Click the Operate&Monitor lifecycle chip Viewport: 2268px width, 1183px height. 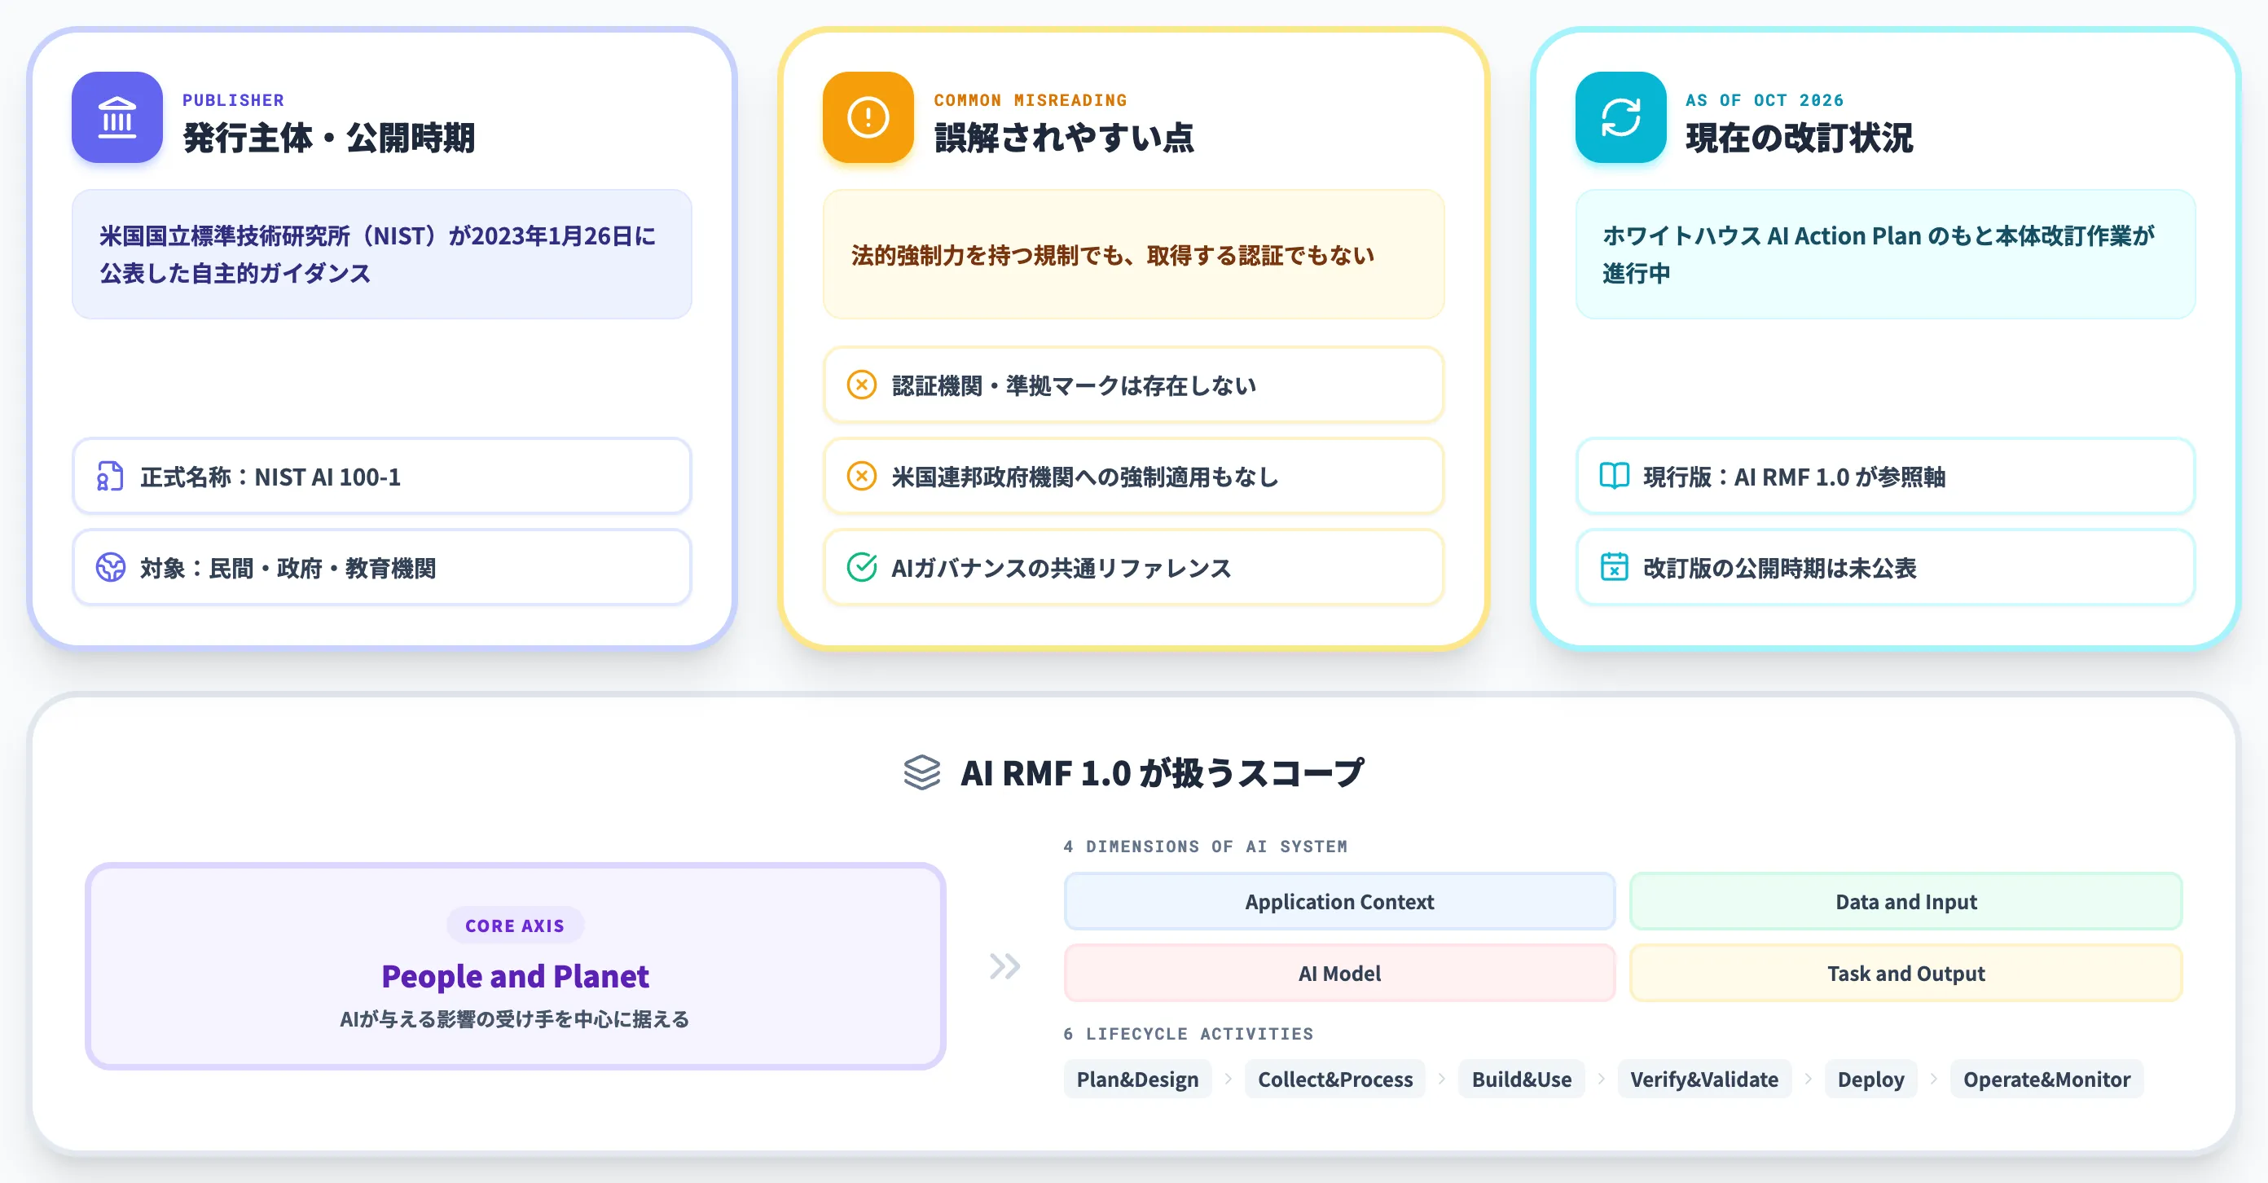click(x=2046, y=1080)
